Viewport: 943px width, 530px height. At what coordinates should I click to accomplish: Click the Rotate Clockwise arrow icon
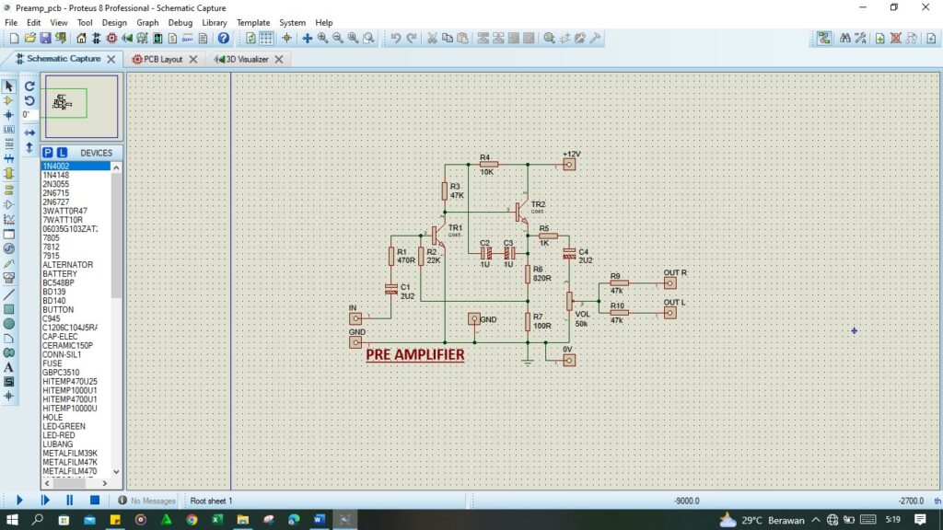coord(29,86)
